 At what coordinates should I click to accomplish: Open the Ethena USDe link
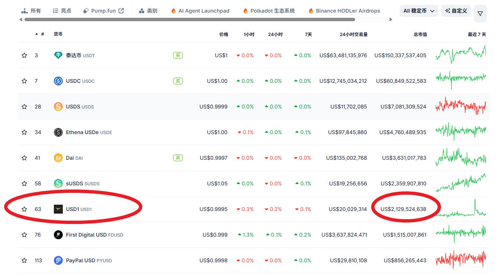click(x=89, y=132)
